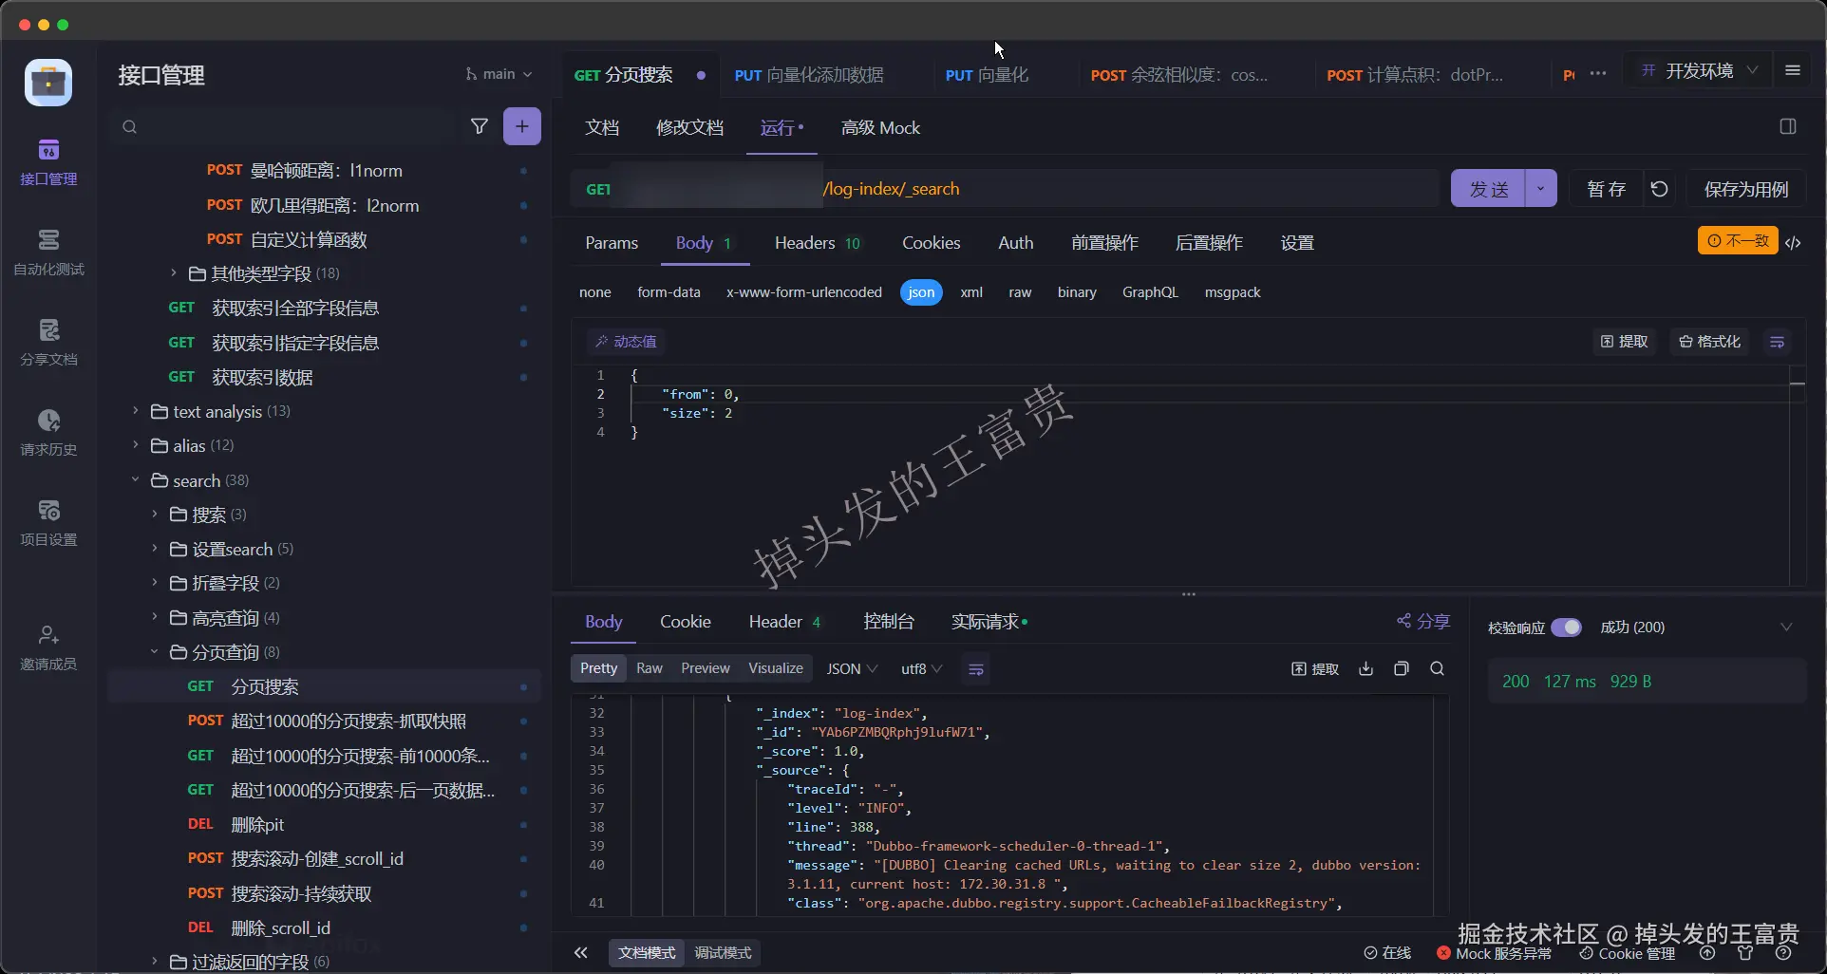Open the Headers request tab
This screenshot has width=1827, height=974.
817,243
